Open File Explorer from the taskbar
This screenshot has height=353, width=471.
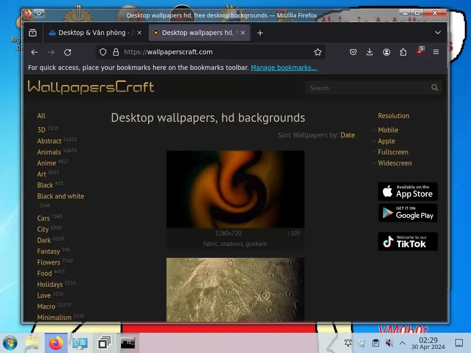point(32,343)
